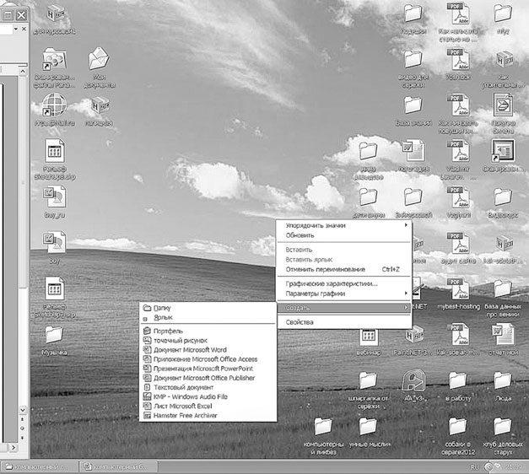Choose Обновить in the context menu
Screen dimensions: 529x474
click(x=344, y=235)
